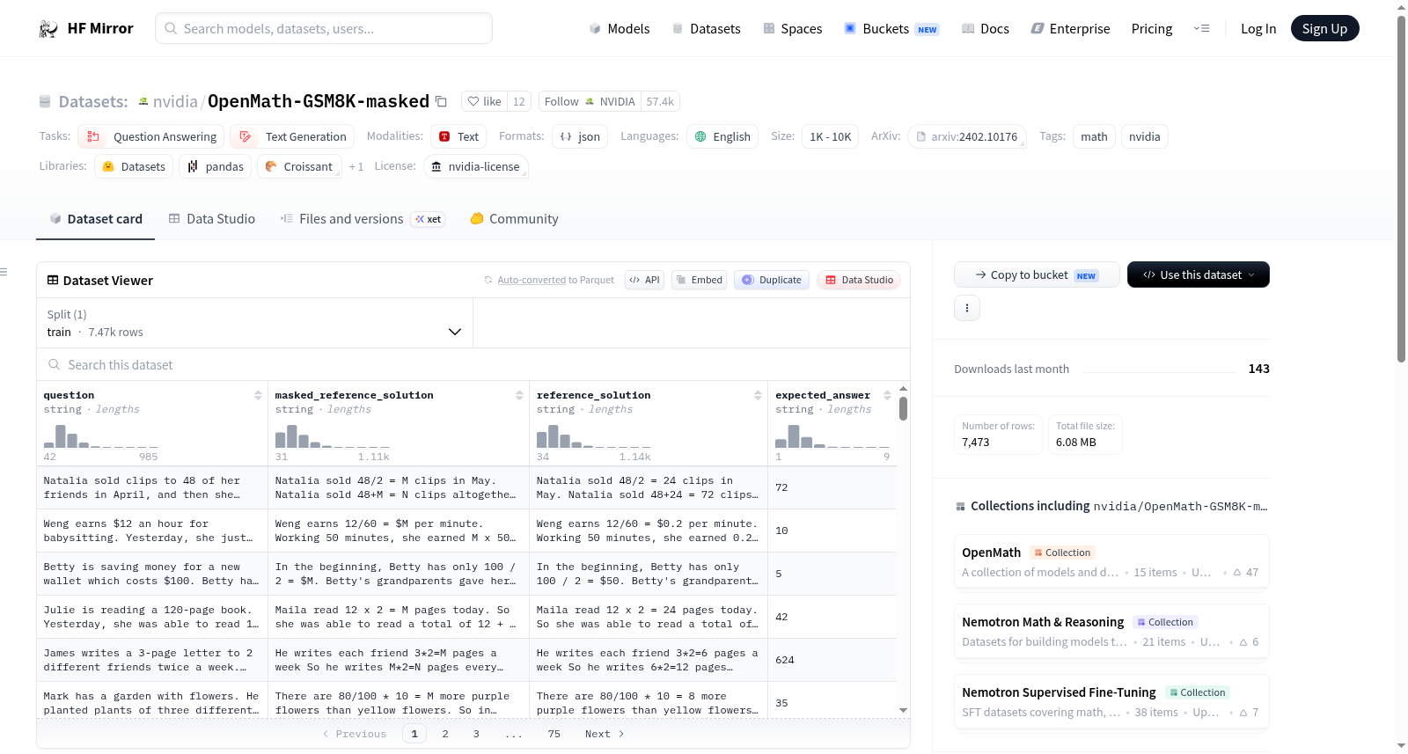1408x754 pixels.
Task: Select the json format tag
Action: pos(580,136)
